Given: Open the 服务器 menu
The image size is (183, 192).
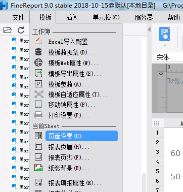Looking at the screenshot, I should [144, 17].
